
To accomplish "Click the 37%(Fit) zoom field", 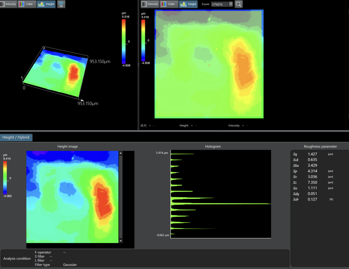I will point(220,4).
